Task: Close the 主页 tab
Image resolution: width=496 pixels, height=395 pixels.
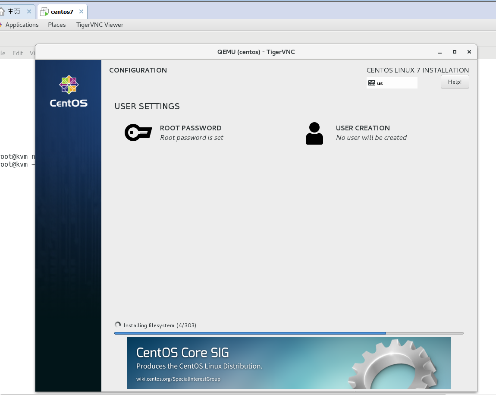Action: pyautogui.click(x=29, y=11)
